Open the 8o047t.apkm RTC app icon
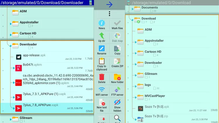219x123 pixels. [19, 68]
